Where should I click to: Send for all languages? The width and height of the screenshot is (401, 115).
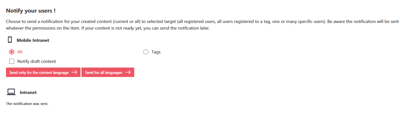[108, 72]
